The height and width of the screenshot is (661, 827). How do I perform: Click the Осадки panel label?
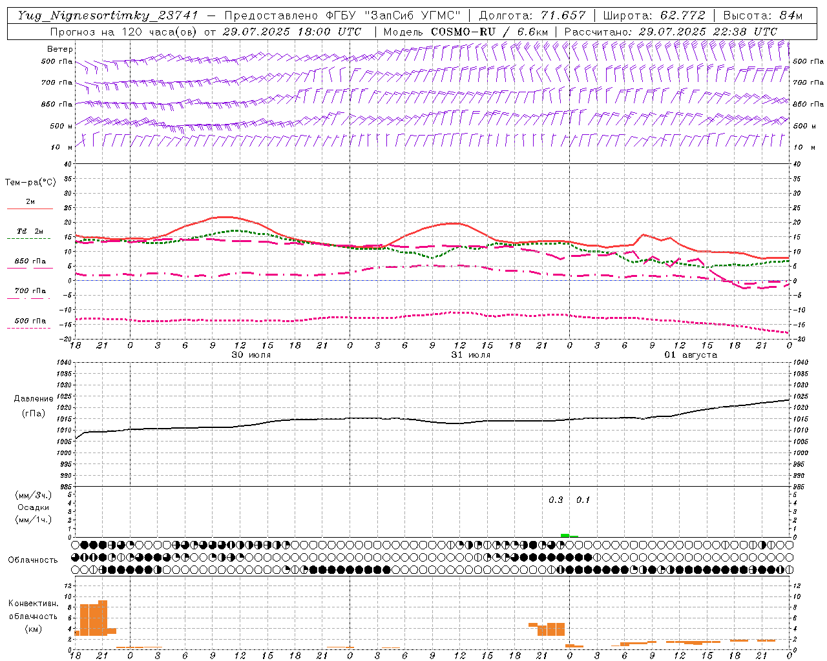(34, 507)
